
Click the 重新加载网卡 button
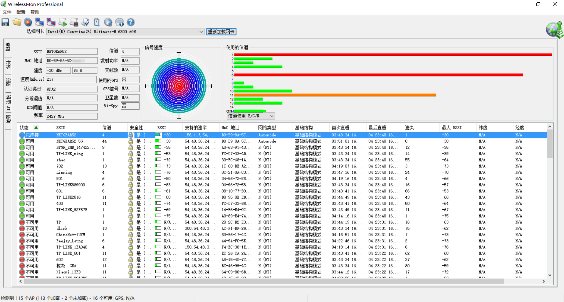[221, 32]
